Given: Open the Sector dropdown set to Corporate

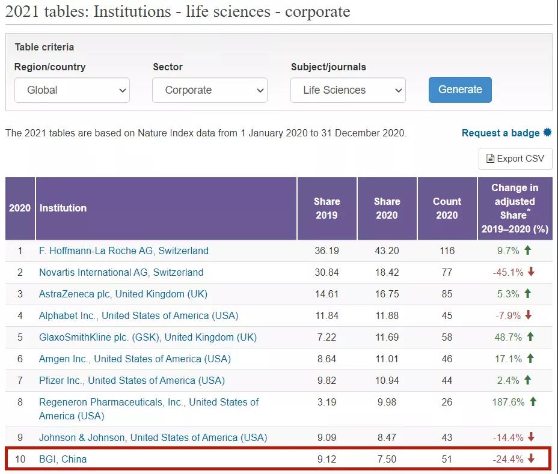Looking at the screenshot, I should pyautogui.click(x=210, y=90).
